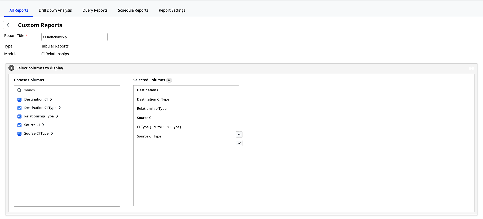
Task: Uncheck the Source CI Type checkbox
Action: (19, 134)
